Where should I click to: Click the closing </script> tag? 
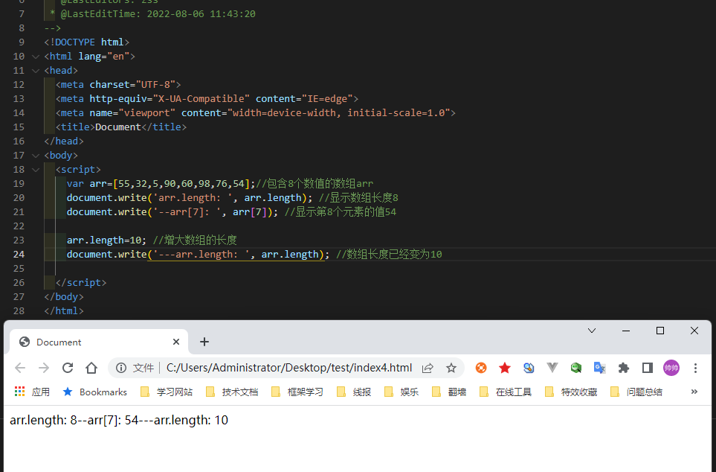tap(81, 283)
